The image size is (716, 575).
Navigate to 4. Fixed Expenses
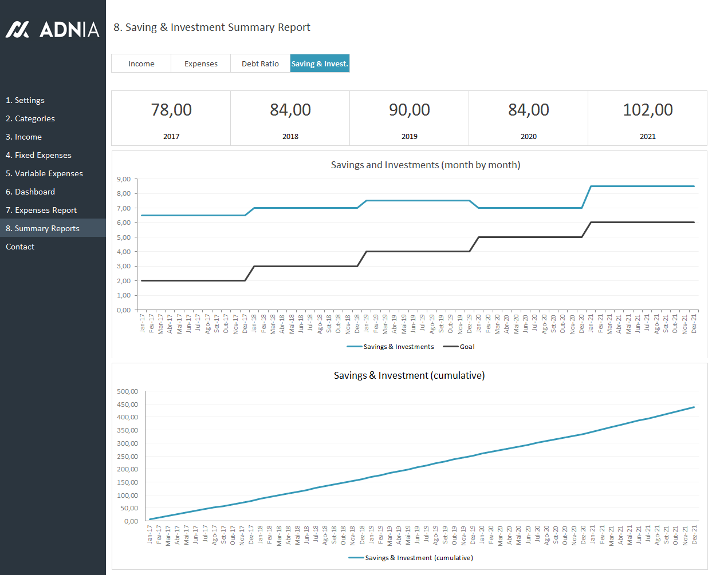(38, 155)
